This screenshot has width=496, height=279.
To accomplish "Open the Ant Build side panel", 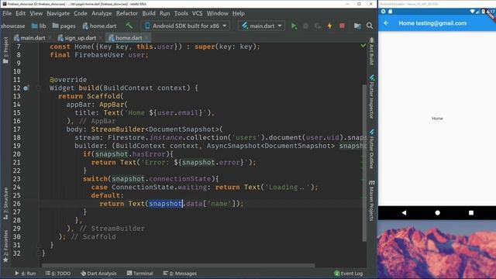I will (x=372, y=51).
